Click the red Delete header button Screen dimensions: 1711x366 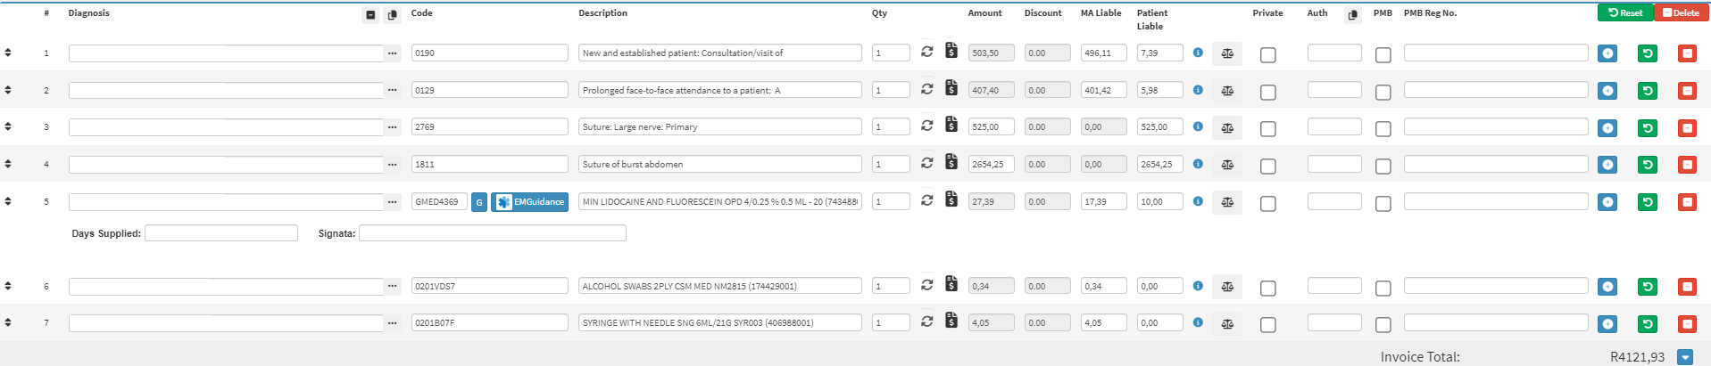pyautogui.click(x=1681, y=12)
